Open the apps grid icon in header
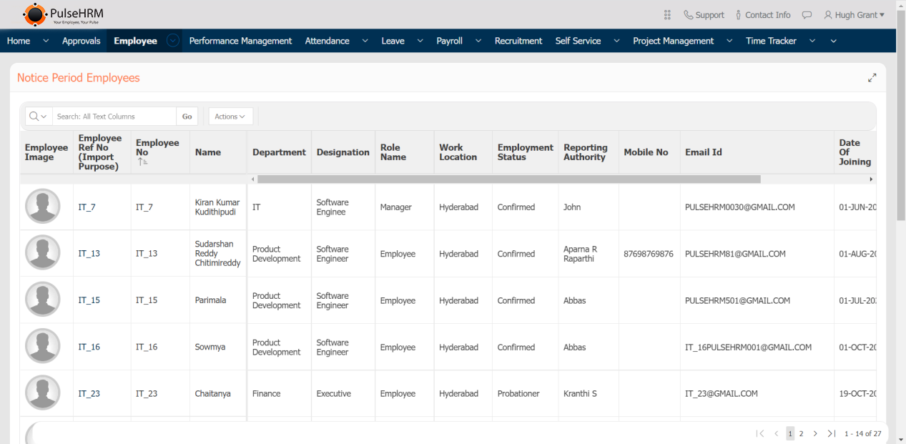The height and width of the screenshot is (444, 906). point(667,15)
